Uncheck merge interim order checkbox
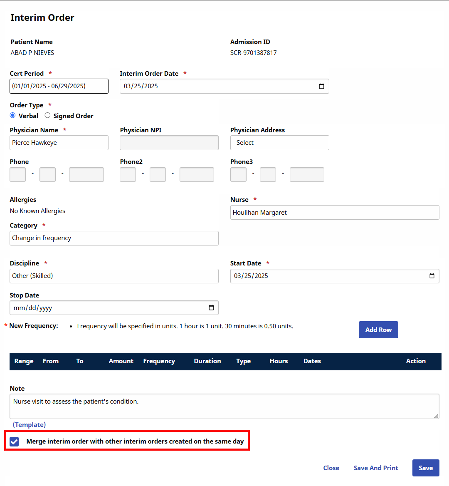This screenshot has width=449, height=486. pos(15,441)
